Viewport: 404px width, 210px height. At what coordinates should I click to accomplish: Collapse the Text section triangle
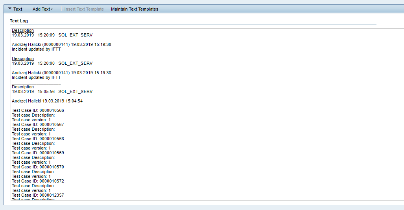pyautogui.click(x=10, y=9)
